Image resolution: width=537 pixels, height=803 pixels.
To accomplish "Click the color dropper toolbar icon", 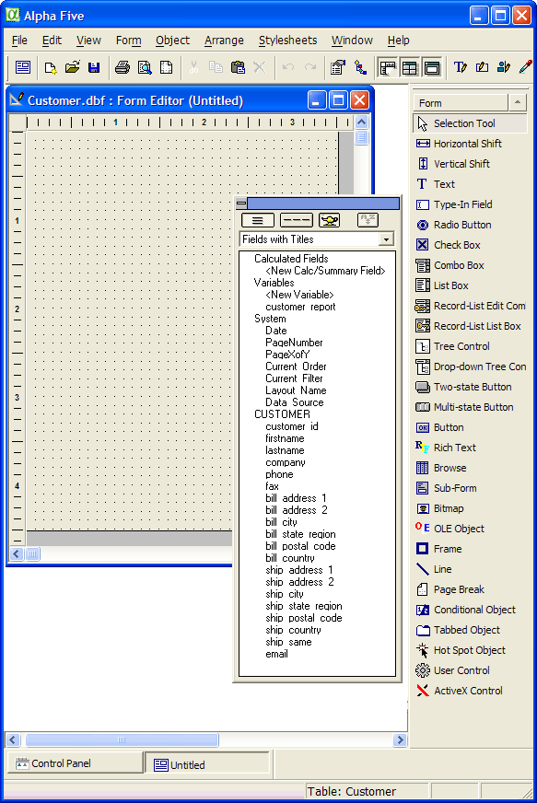I will 525,67.
